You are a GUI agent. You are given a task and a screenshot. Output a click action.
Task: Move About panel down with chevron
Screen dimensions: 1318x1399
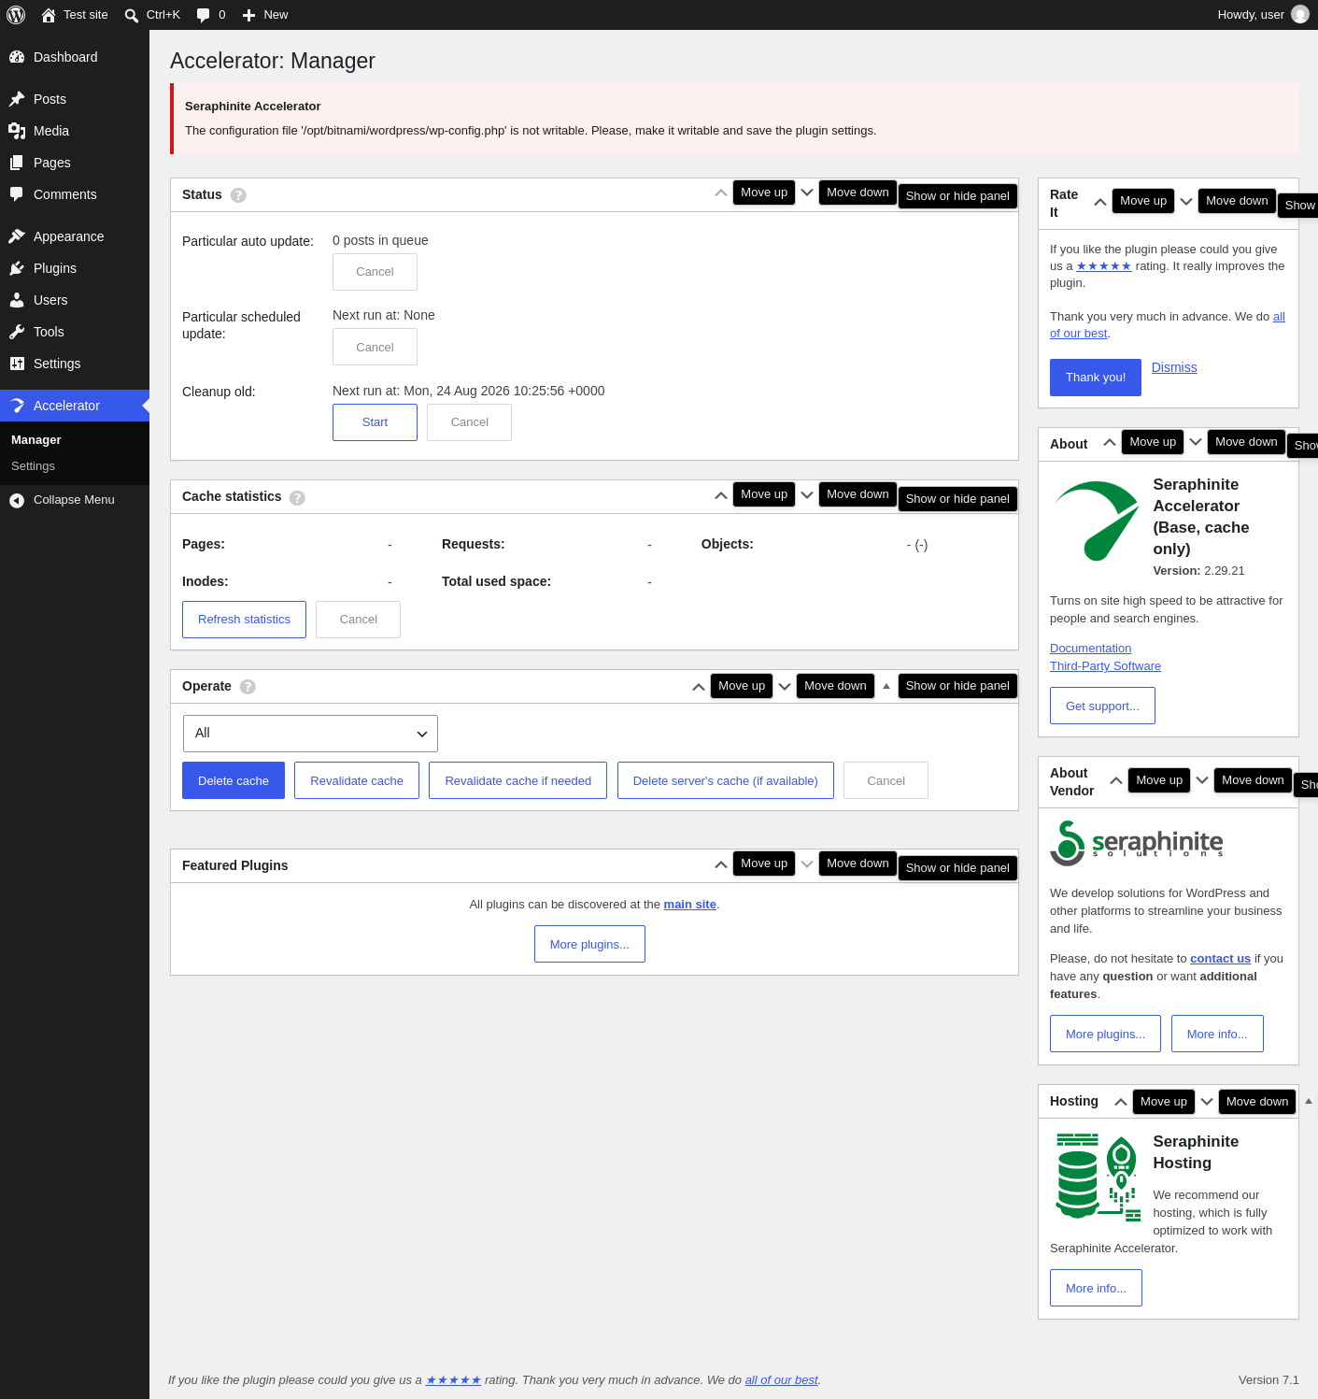(1196, 442)
